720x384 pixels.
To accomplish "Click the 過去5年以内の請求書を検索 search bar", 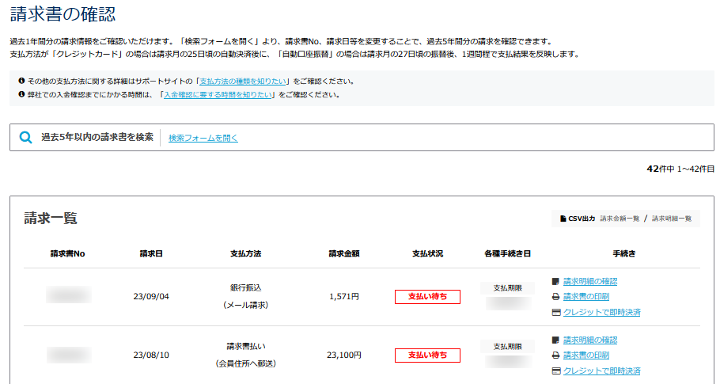I will tap(97, 138).
